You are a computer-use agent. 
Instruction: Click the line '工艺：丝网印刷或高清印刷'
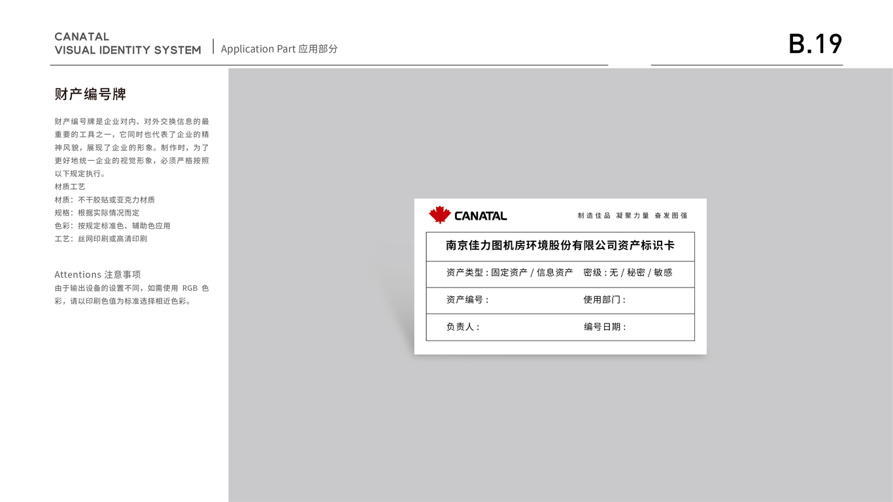101,239
